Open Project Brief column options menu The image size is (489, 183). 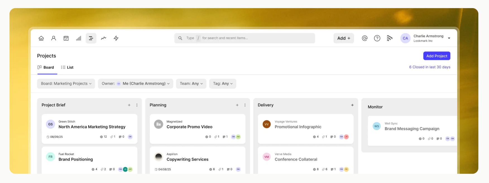137,105
